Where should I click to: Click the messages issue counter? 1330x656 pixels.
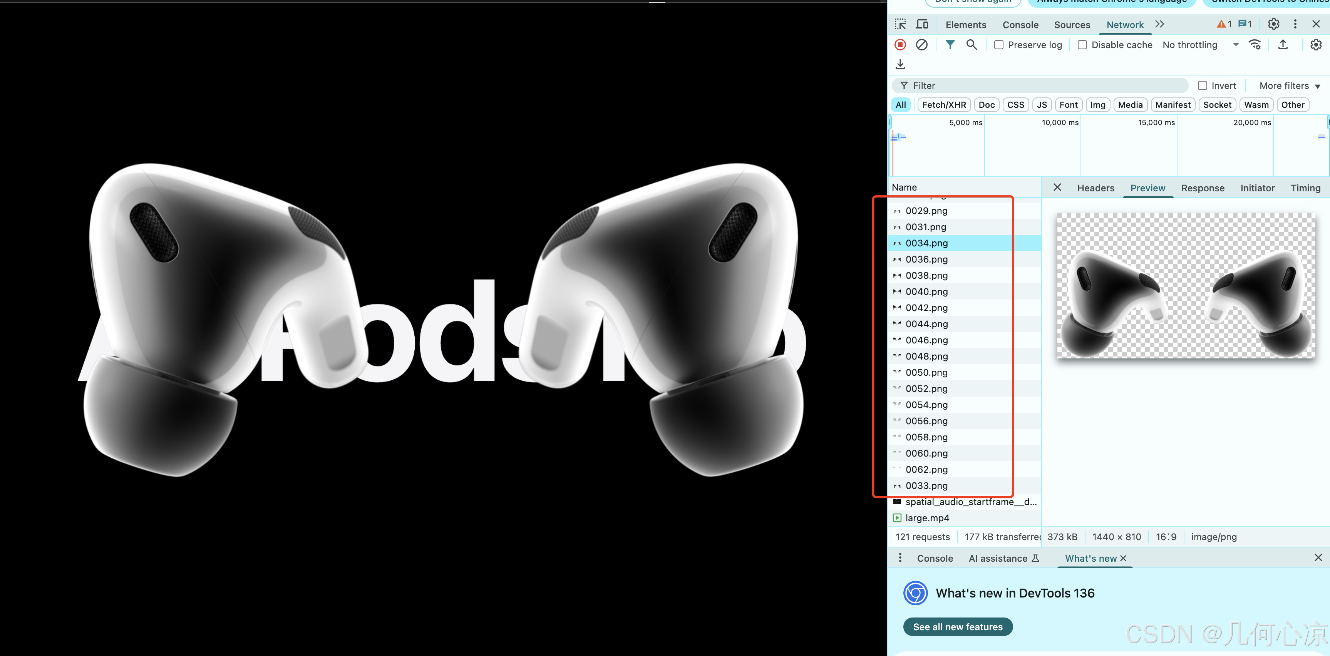pyautogui.click(x=1245, y=24)
